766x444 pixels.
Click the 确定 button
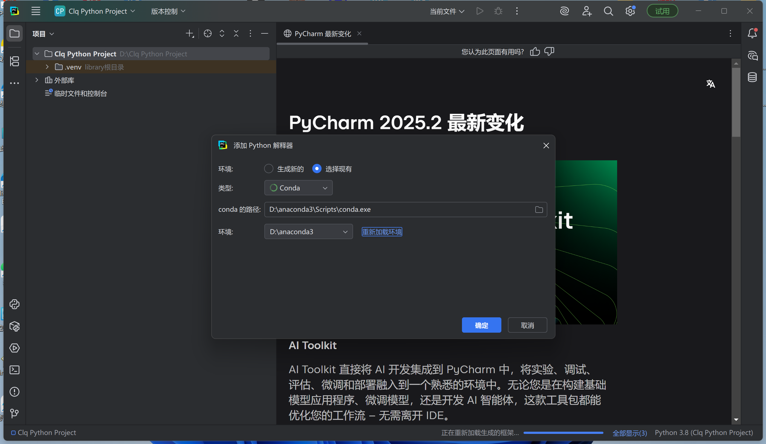pyautogui.click(x=481, y=325)
